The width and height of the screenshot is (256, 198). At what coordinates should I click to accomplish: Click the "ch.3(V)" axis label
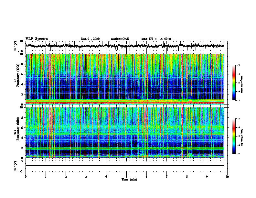16,166
